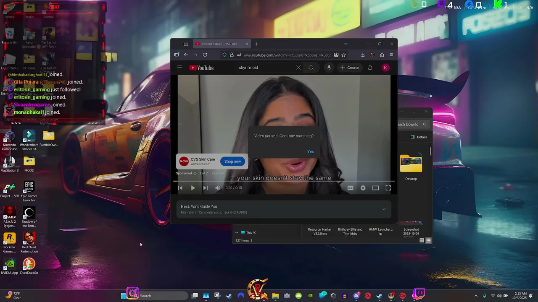Open the browser downloads arrow
This screenshot has height=302, width=538.
pos(363,55)
